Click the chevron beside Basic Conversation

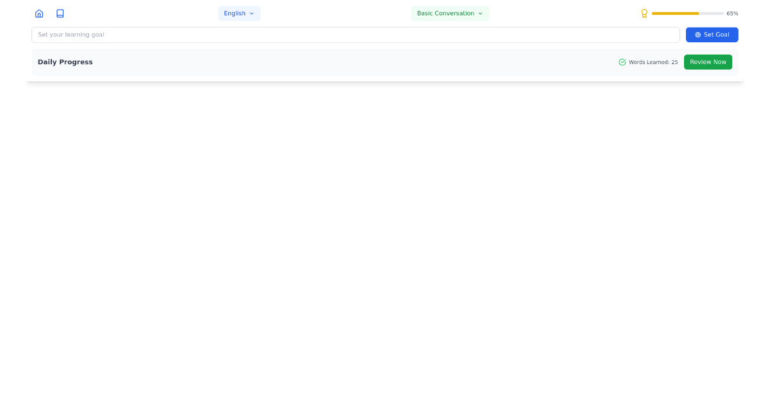(480, 13)
